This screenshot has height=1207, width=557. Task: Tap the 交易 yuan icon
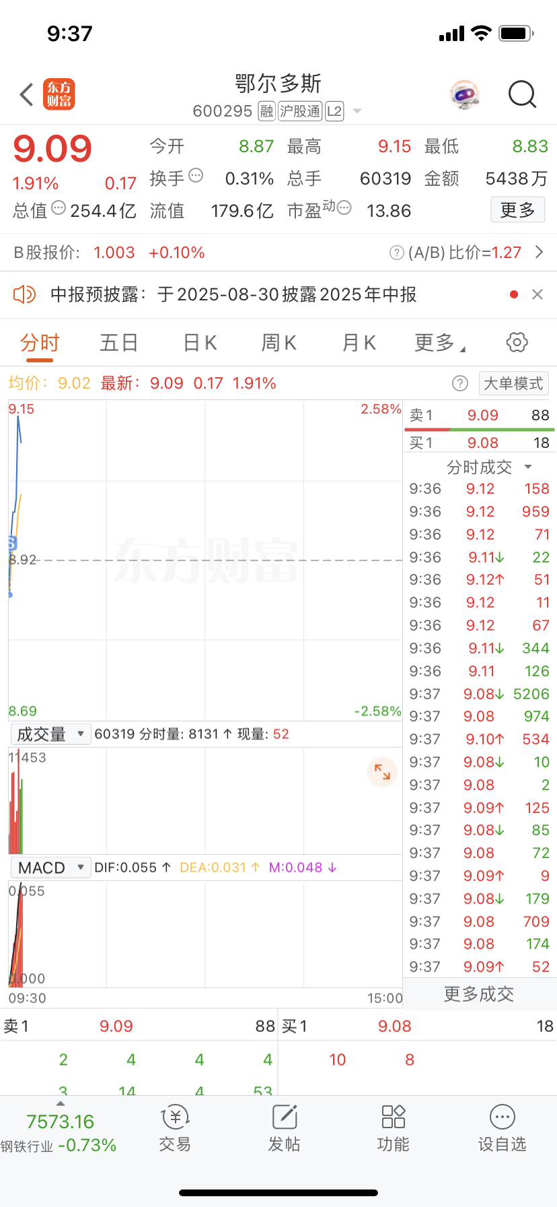[x=176, y=1117]
